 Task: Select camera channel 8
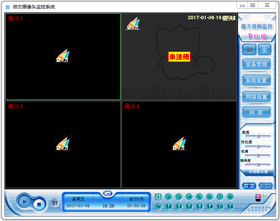(x=230, y=197)
